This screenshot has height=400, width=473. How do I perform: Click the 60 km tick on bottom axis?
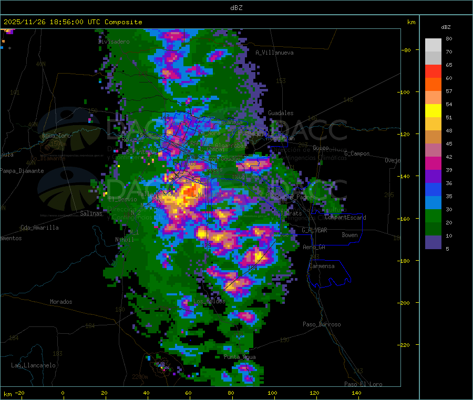(188, 393)
